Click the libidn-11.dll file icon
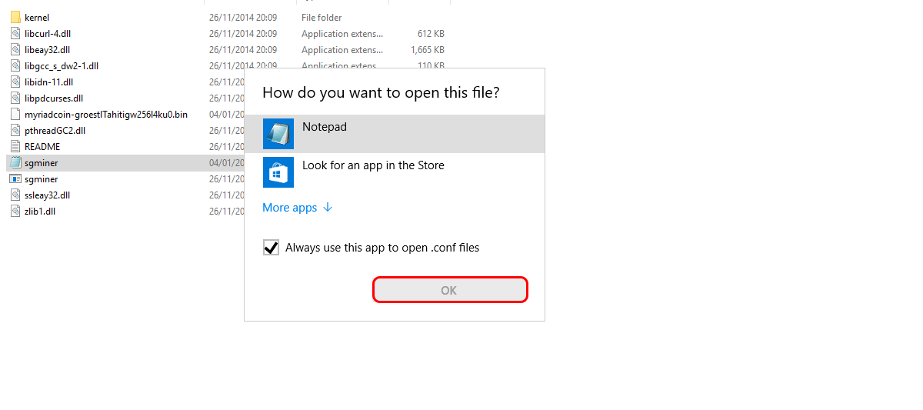Screen dimensions: 923x410 click(x=15, y=82)
